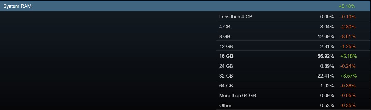Select the Other row label
This screenshot has height=110, width=371.
tap(225, 105)
